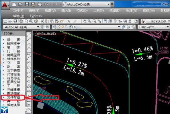Toggle layer 0 freeze sun icon

[x=63, y=27]
